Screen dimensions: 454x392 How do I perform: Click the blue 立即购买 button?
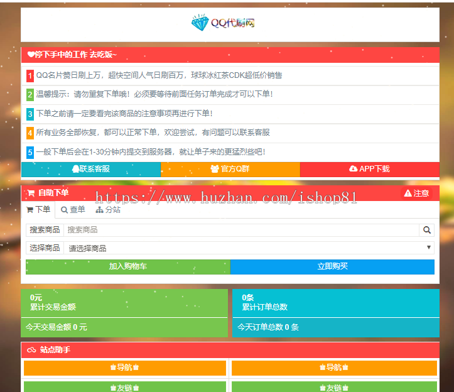coord(332,266)
